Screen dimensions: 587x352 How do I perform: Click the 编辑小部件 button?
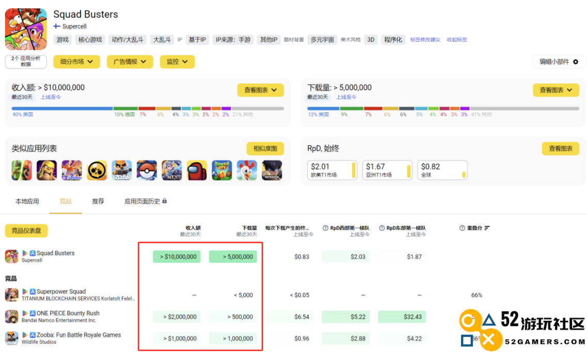coord(559,62)
